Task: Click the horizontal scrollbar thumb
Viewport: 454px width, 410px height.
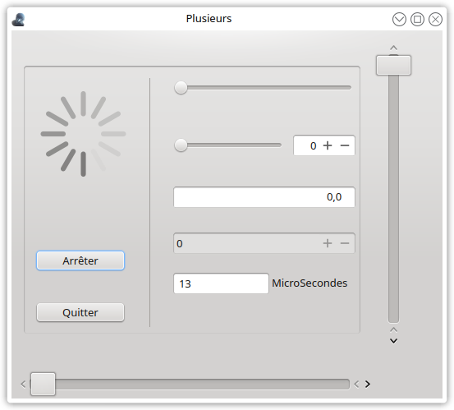Action: click(44, 385)
